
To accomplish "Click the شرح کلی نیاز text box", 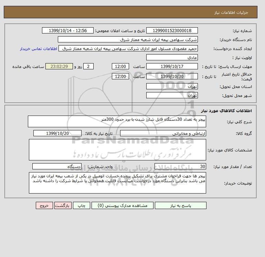I will (x=117, y=121).
